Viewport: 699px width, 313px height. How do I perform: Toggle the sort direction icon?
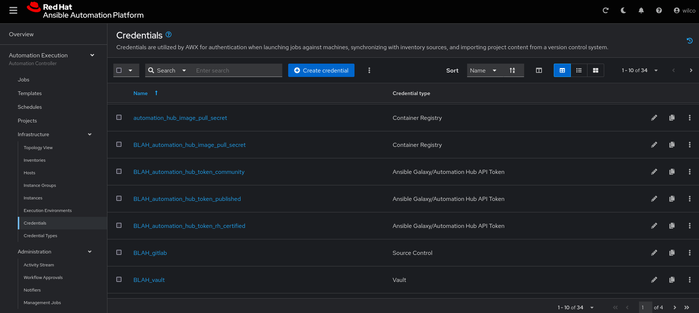pyautogui.click(x=512, y=70)
